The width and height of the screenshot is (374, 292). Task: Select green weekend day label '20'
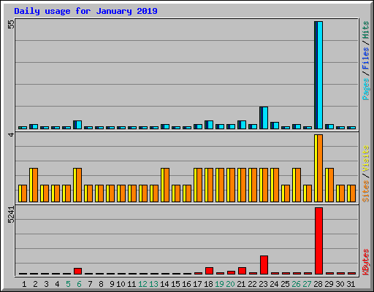coord(230,284)
